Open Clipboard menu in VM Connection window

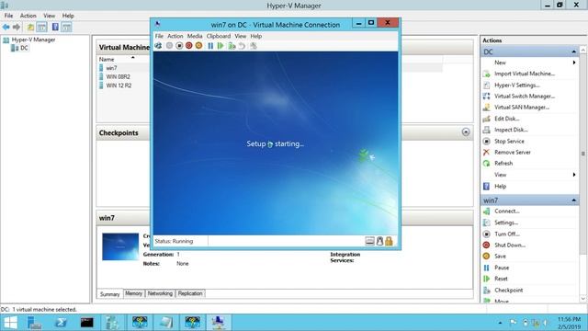219,36
